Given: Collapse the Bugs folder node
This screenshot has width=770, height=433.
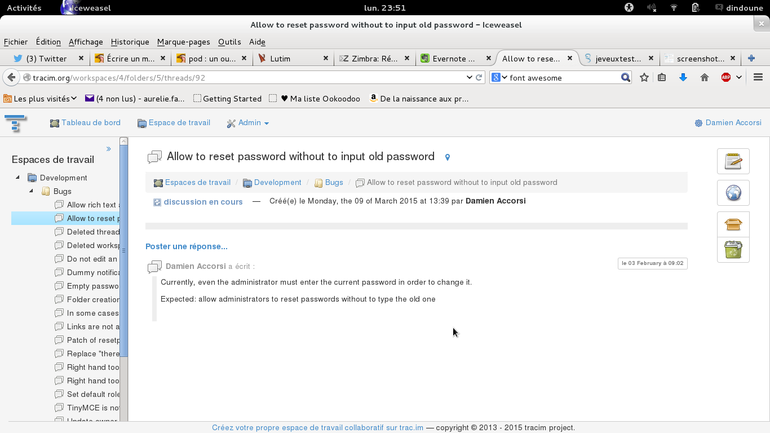Looking at the screenshot, I should click(x=32, y=191).
